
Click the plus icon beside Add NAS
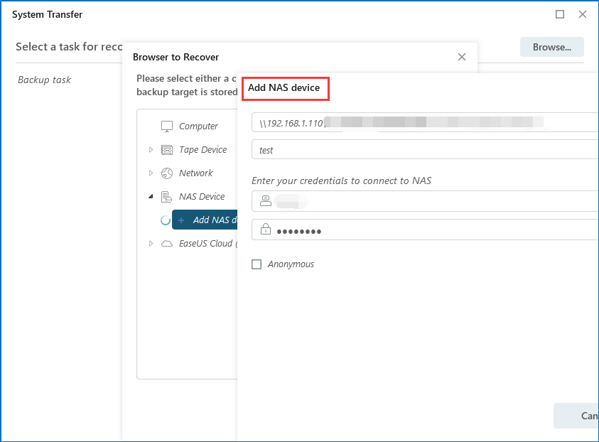click(181, 220)
